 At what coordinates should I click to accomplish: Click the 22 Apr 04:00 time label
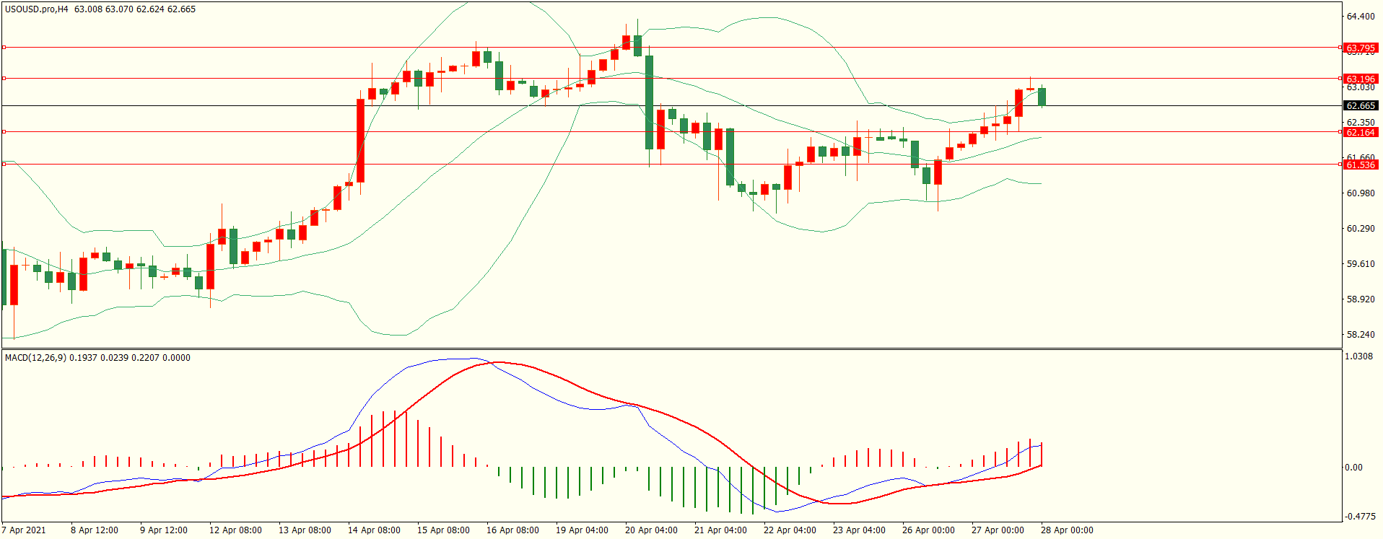790,530
